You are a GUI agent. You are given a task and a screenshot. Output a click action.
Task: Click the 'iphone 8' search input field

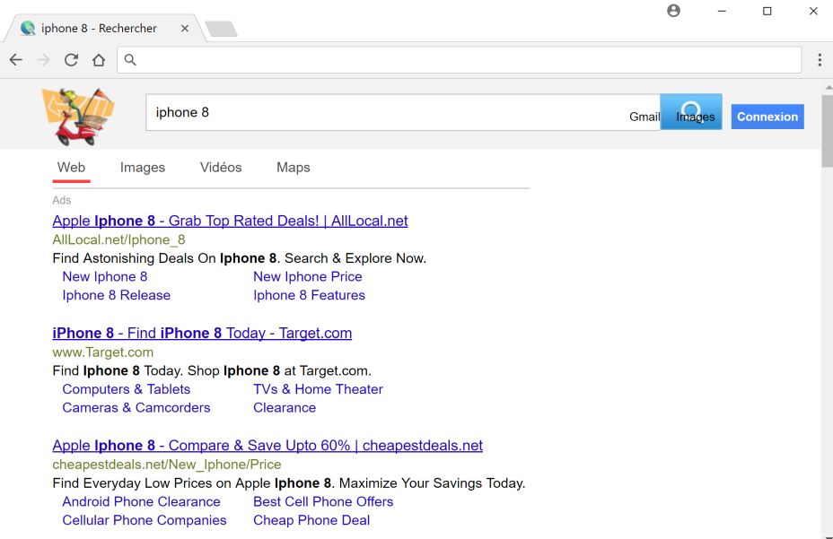386,113
